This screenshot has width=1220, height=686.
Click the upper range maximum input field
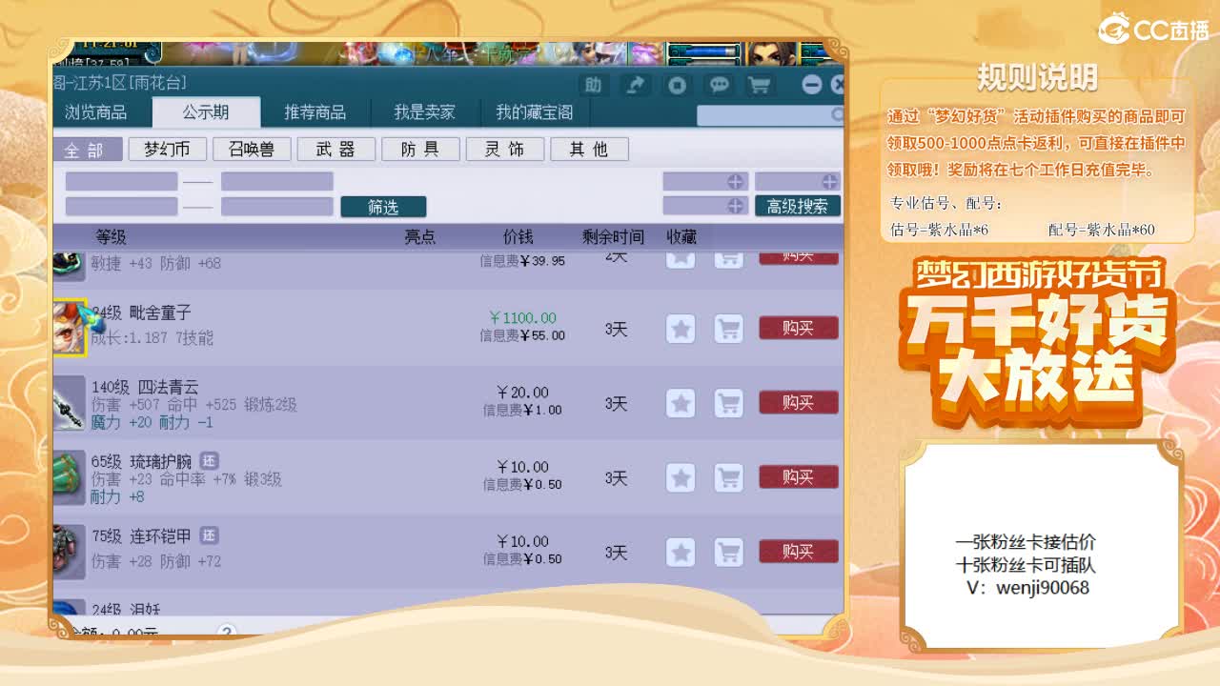coord(277,181)
